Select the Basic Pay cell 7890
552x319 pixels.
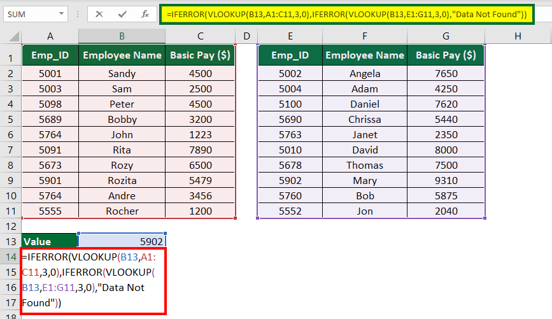[200, 150]
